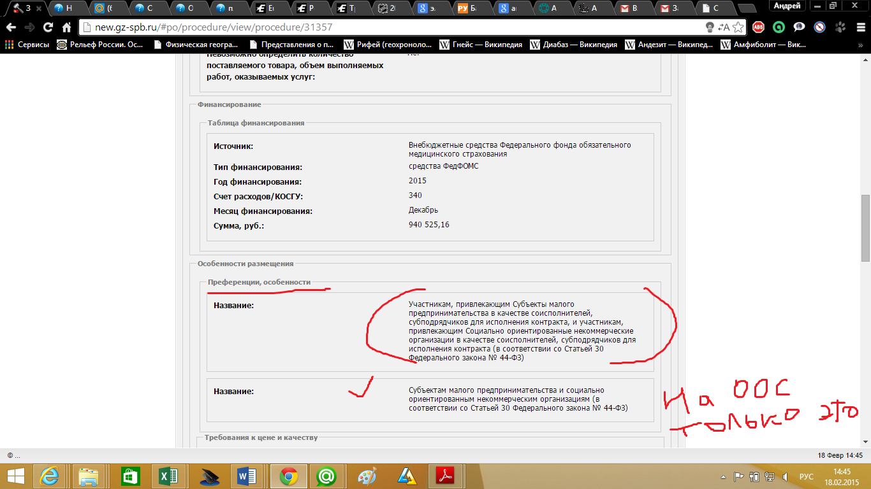This screenshot has height=489, width=871.
Task: Click the financing year 2015
Action: pos(418,181)
